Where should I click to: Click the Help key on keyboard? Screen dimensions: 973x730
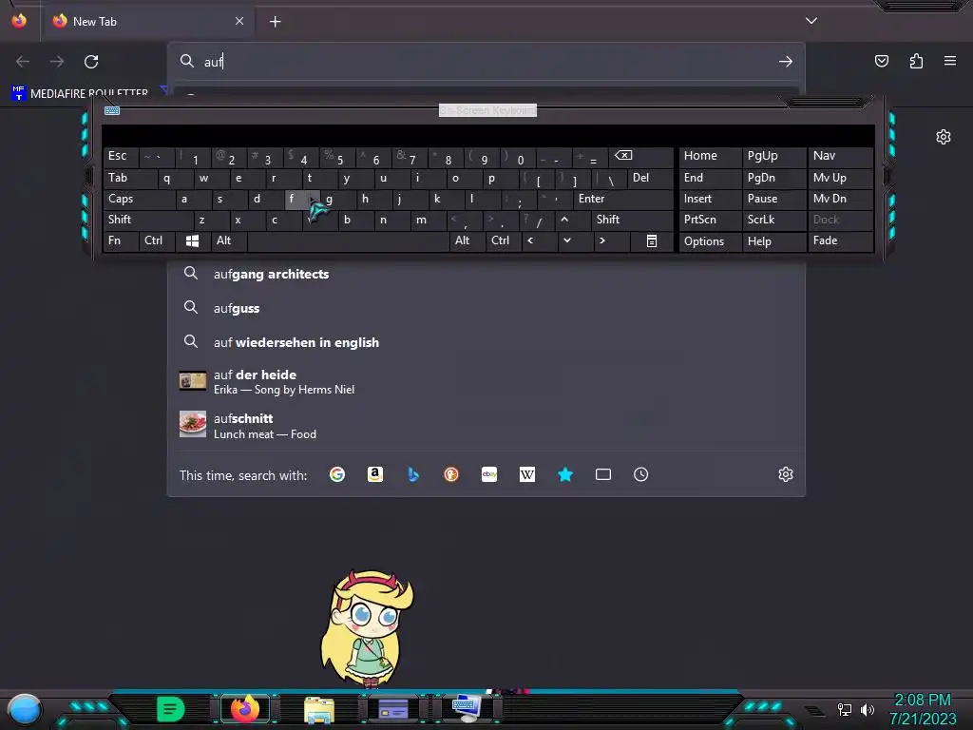pos(774,240)
